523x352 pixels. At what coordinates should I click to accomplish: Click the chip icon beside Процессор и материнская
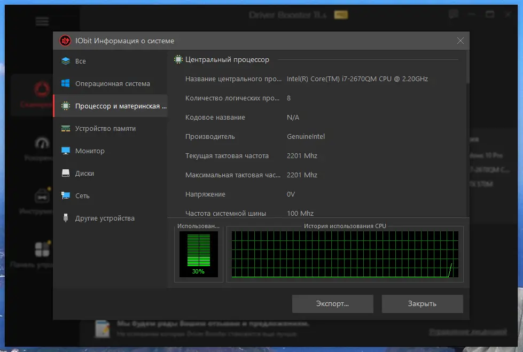click(66, 106)
